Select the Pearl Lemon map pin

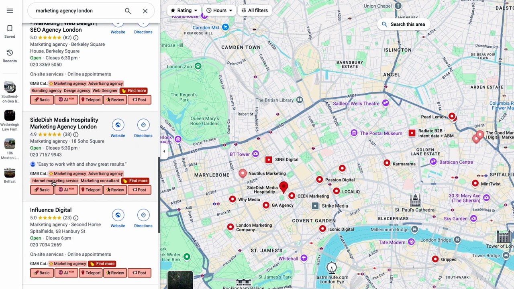[452, 117]
